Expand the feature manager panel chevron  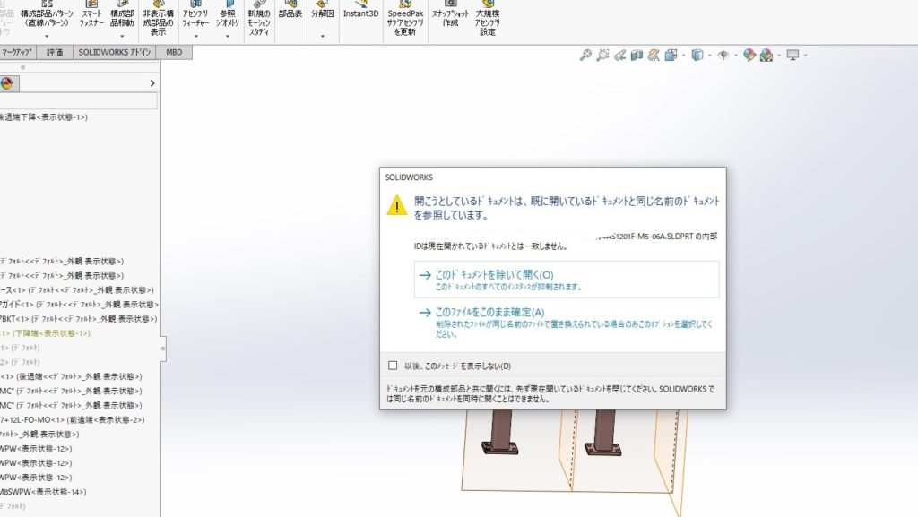click(x=152, y=83)
